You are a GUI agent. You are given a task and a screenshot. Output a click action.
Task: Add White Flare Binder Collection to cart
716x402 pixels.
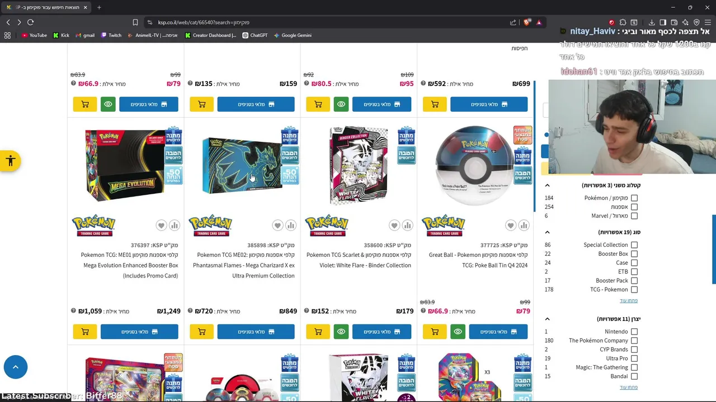tap(318, 332)
